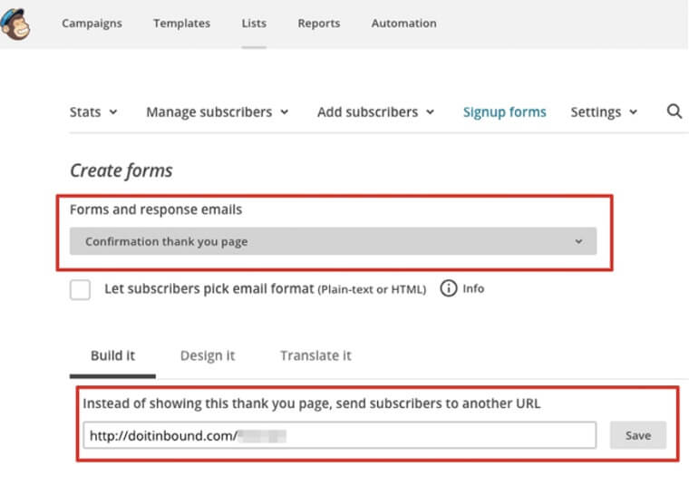Screen dimensions: 689x486
Task: Expand the Stats dropdown menu
Action: pos(93,112)
